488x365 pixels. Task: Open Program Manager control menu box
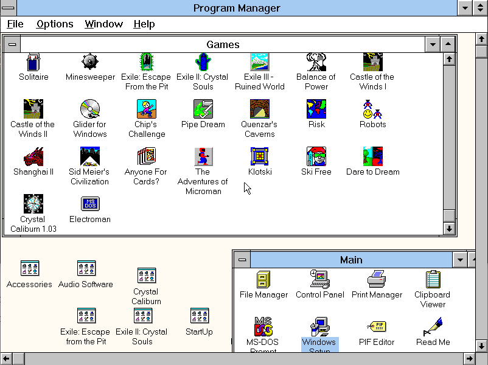point(8,8)
